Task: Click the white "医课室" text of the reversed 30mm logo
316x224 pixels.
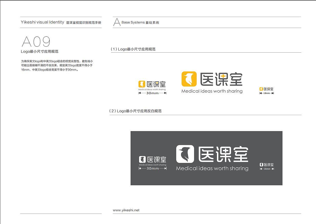Action: [157, 159]
